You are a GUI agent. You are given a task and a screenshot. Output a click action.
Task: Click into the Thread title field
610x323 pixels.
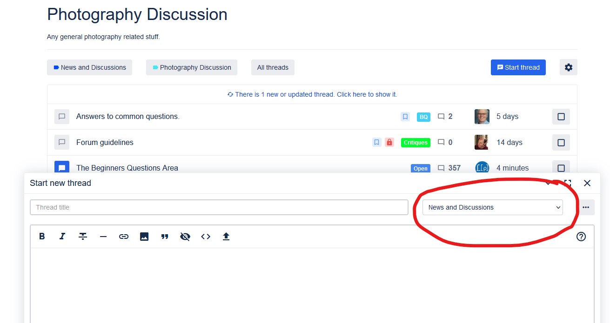pos(219,207)
